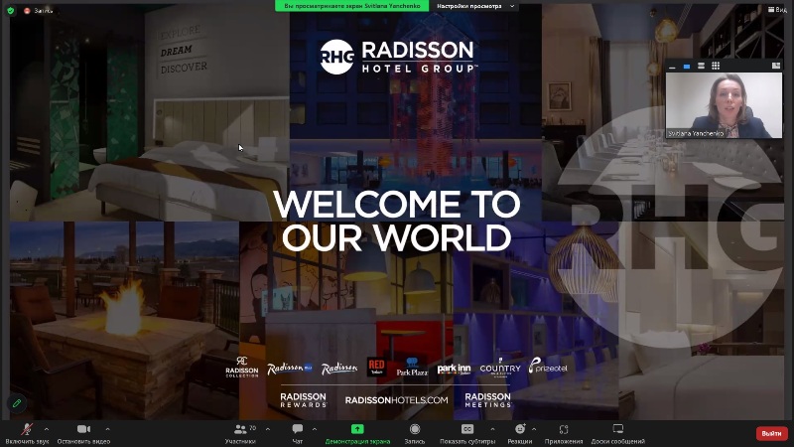Switch thumbnail to active speaker view icon

[x=687, y=66]
